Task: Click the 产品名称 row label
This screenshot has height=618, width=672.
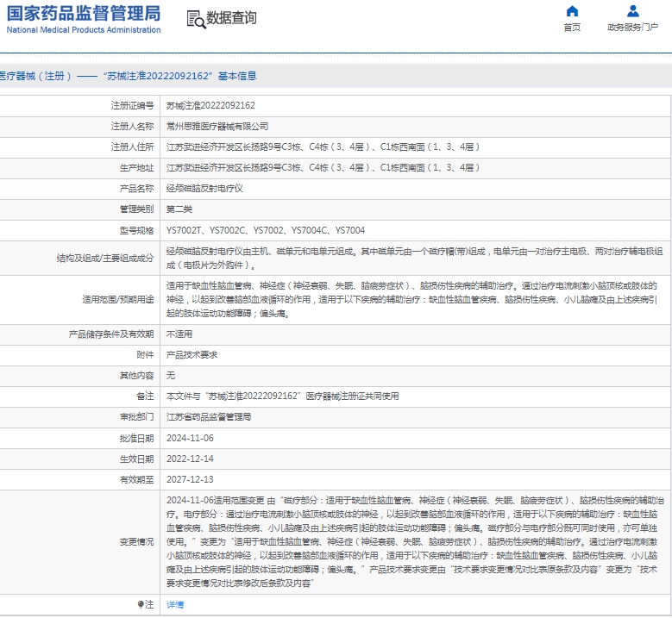Action: point(136,189)
